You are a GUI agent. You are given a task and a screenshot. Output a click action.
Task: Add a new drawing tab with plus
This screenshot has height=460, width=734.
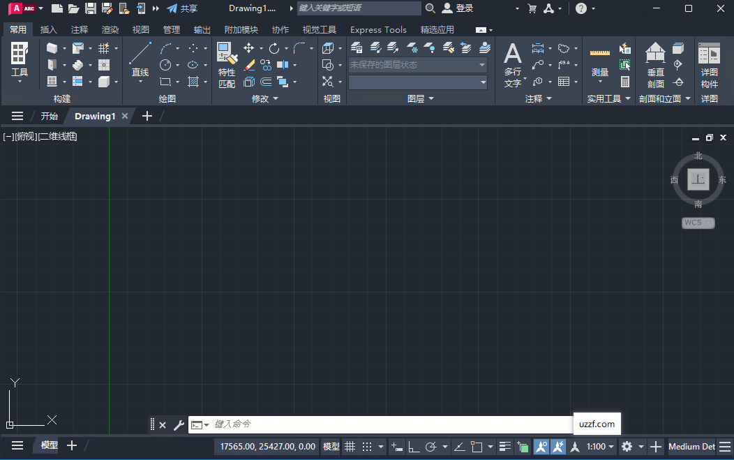coord(147,116)
